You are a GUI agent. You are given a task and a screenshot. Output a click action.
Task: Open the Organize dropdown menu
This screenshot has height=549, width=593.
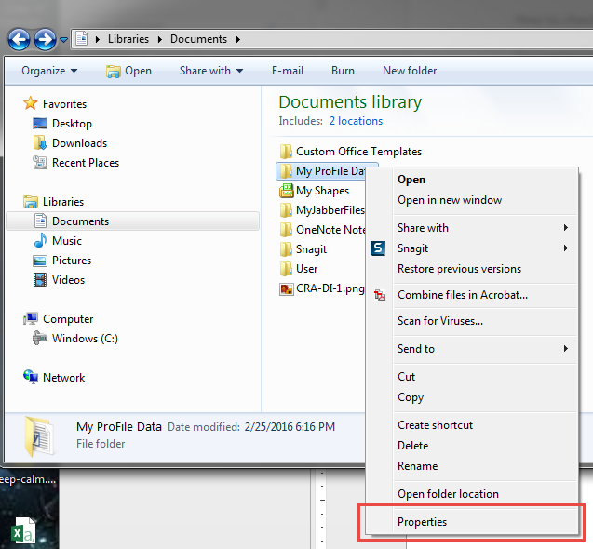click(x=49, y=71)
